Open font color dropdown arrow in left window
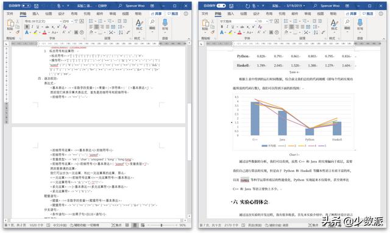 click(49, 32)
